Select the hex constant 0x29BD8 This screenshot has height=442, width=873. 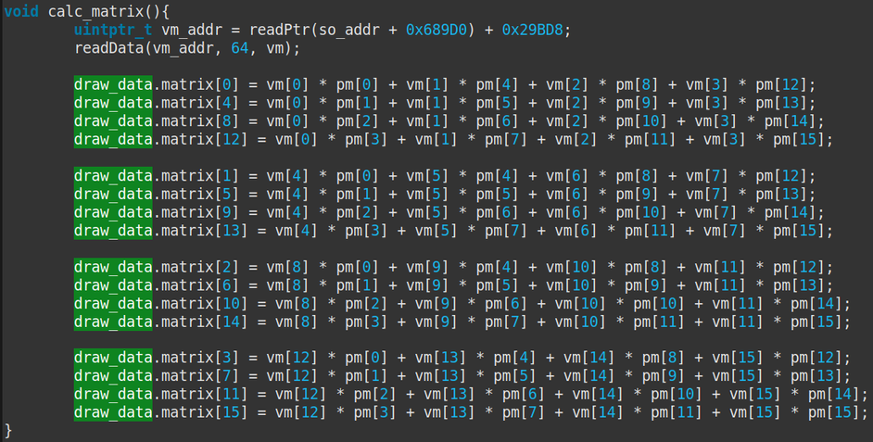coord(533,30)
